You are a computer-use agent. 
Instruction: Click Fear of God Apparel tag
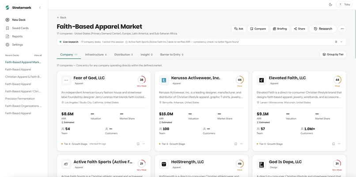tap(79, 84)
